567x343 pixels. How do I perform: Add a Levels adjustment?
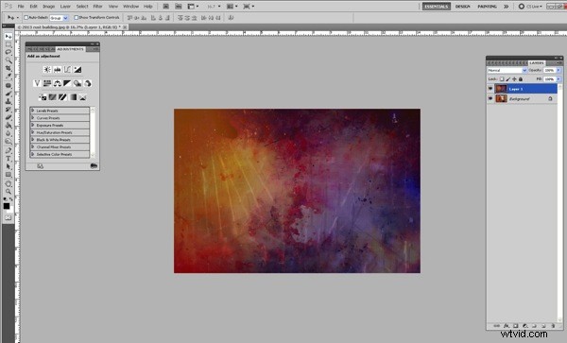pyautogui.click(x=57, y=69)
